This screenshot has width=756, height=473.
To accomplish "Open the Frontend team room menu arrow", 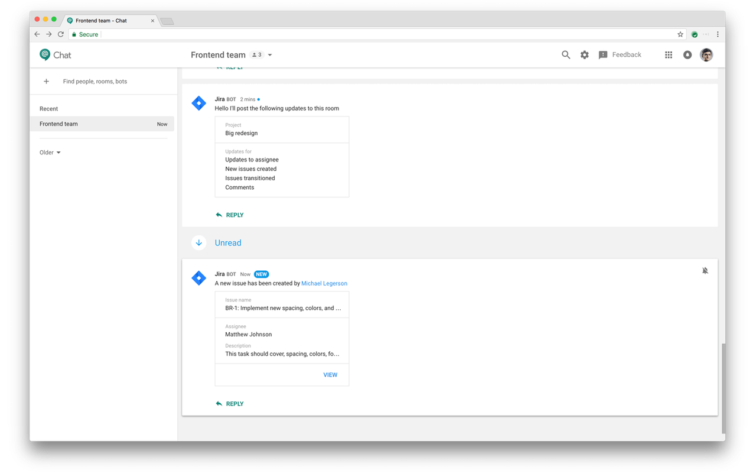I will [270, 54].
